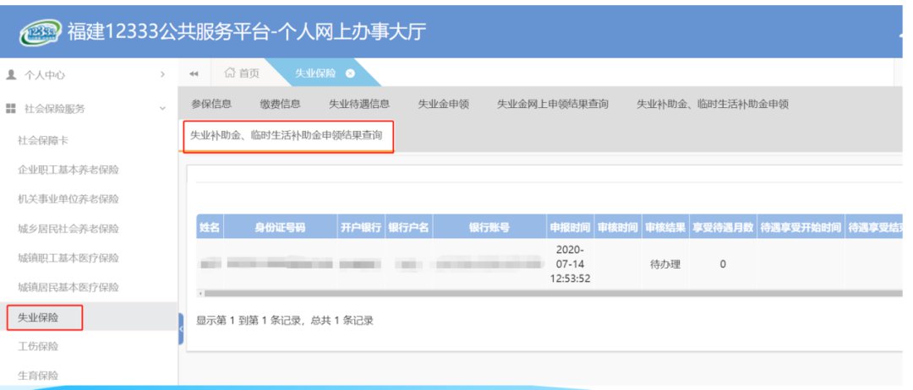This screenshot has height=390, width=913.
Task: Select 城镇居民基本医疗保险 in sidebar
Action: pos(68,287)
